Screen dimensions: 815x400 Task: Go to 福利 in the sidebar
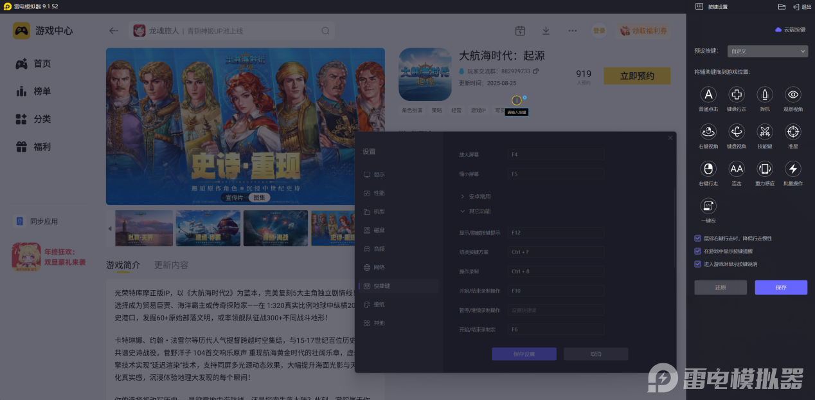coord(33,147)
